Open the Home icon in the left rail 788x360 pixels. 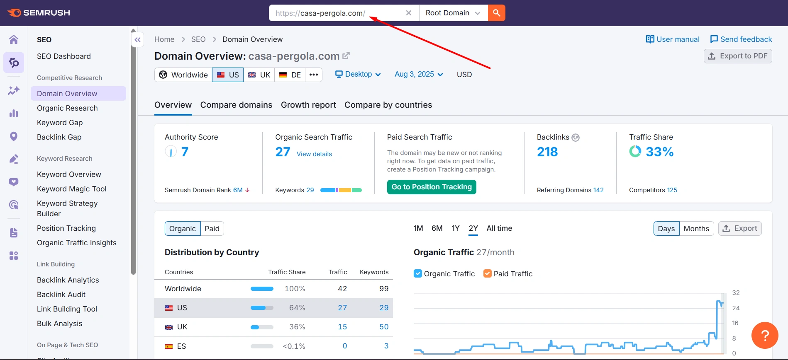click(x=14, y=39)
